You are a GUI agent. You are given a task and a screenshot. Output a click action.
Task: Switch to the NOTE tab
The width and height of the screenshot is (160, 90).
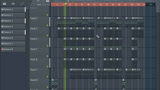tap(39, 5)
